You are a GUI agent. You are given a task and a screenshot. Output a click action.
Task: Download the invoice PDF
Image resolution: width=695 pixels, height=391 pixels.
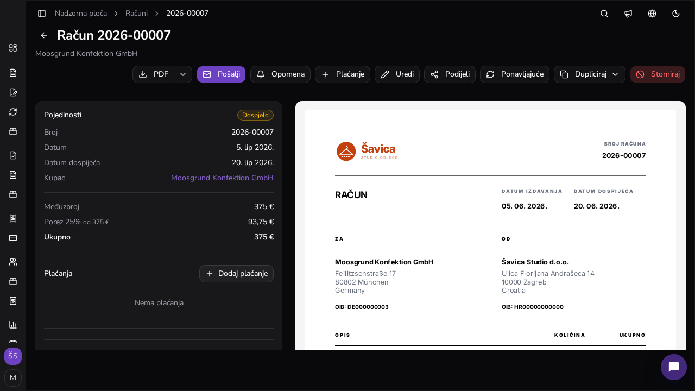click(x=154, y=74)
